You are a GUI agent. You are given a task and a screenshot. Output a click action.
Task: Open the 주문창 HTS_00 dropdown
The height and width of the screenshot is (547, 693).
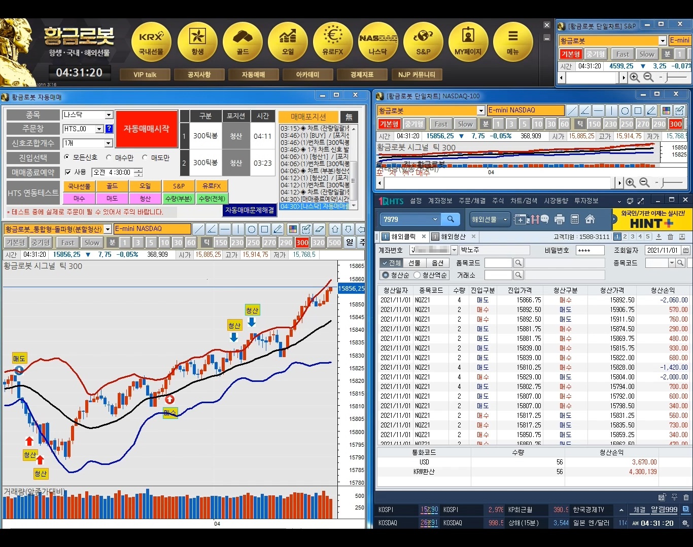99,129
